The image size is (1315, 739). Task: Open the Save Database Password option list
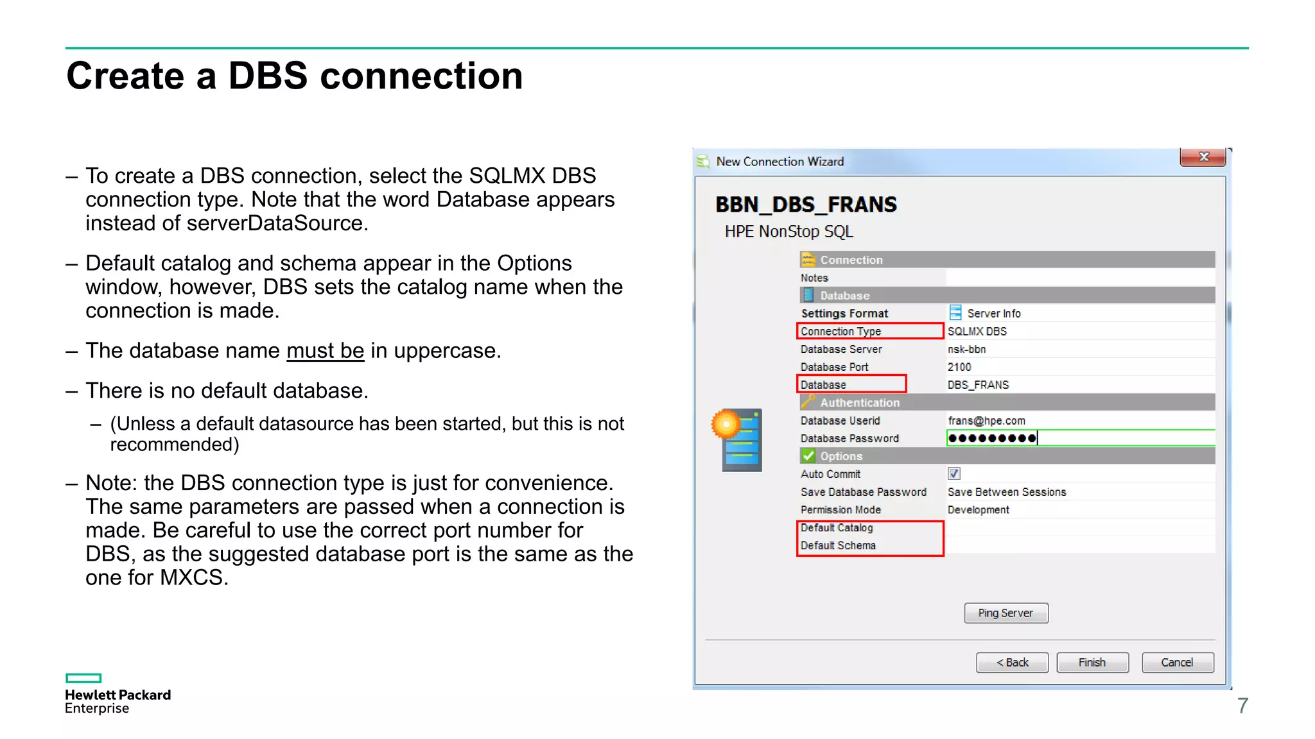[1081, 492]
